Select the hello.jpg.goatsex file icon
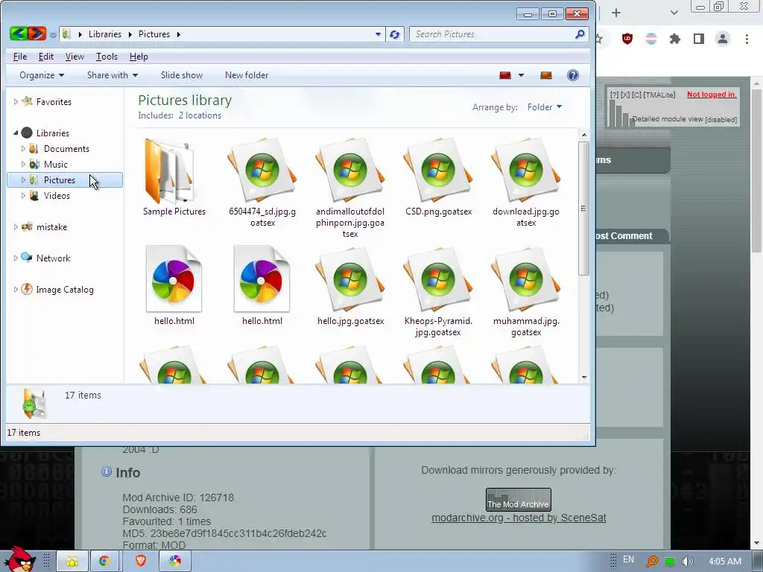The width and height of the screenshot is (763, 572). click(x=350, y=281)
